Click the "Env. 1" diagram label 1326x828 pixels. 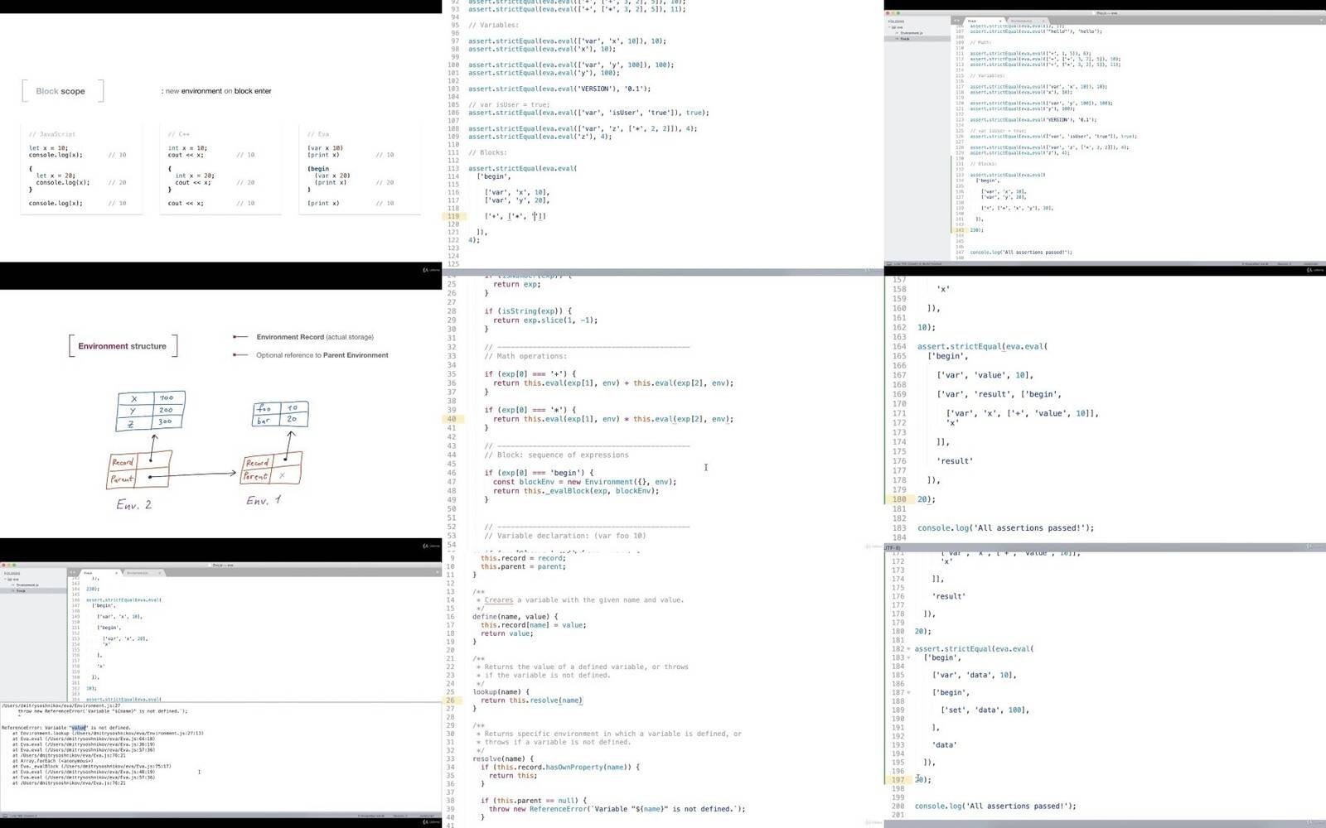(264, 501)
